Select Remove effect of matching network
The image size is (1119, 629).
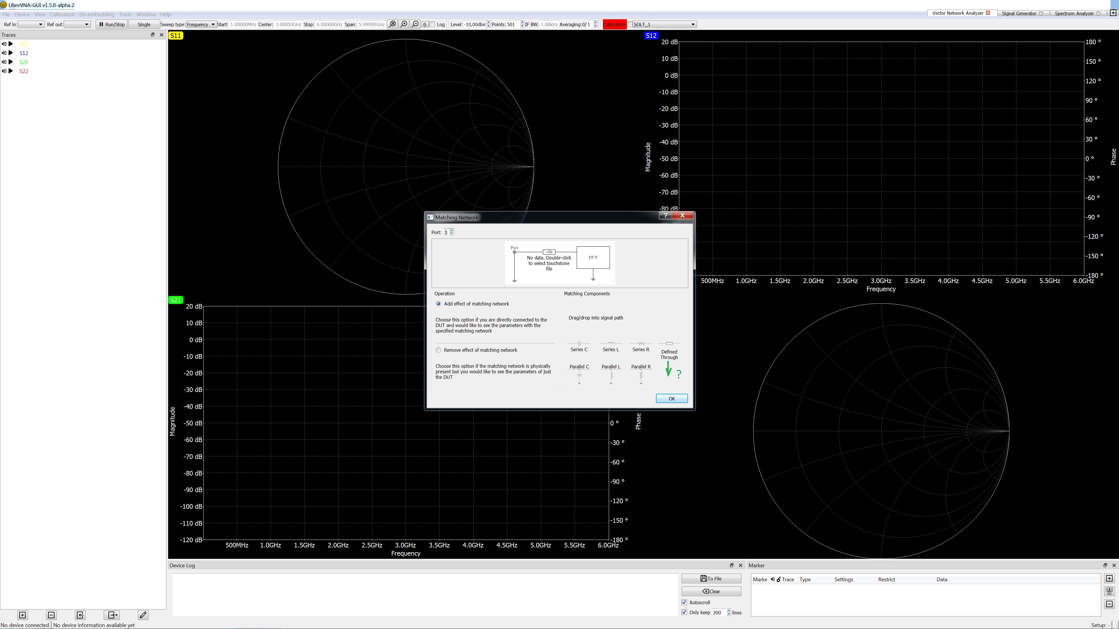tap(438, 350)
